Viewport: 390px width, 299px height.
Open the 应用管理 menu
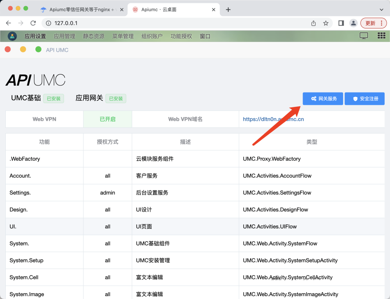pyautogui.click(x=64, y=36)
